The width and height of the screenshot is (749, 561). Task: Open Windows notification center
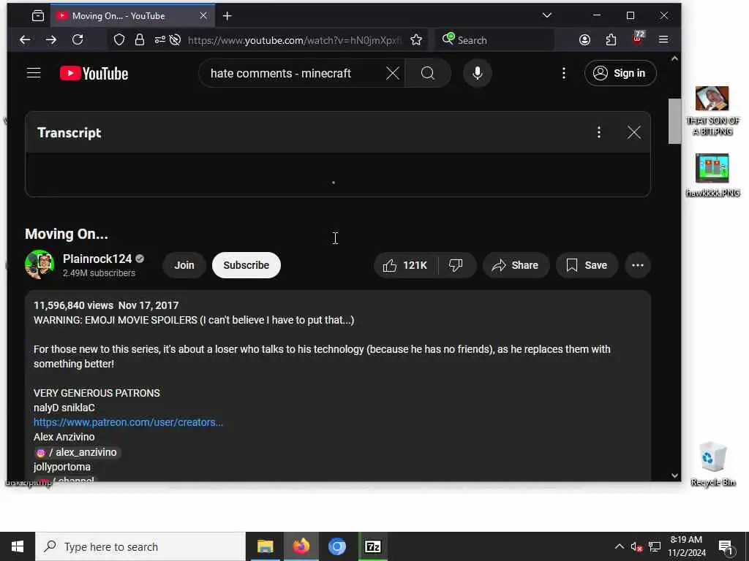click(x=726, y=546)
